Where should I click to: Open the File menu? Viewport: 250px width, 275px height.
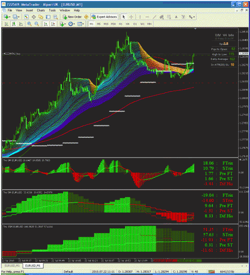(10, 11)
